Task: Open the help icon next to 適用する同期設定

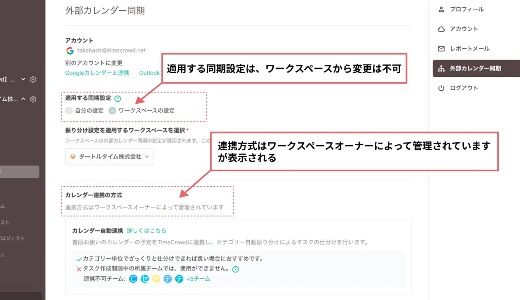Action: 118,98
